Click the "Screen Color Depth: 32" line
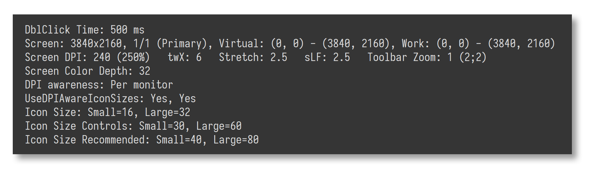589x177 pixels. pos(87,71)
